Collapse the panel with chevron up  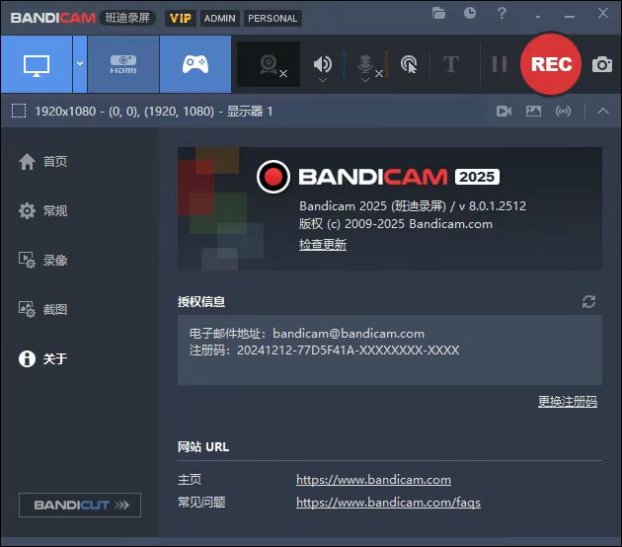603,112
